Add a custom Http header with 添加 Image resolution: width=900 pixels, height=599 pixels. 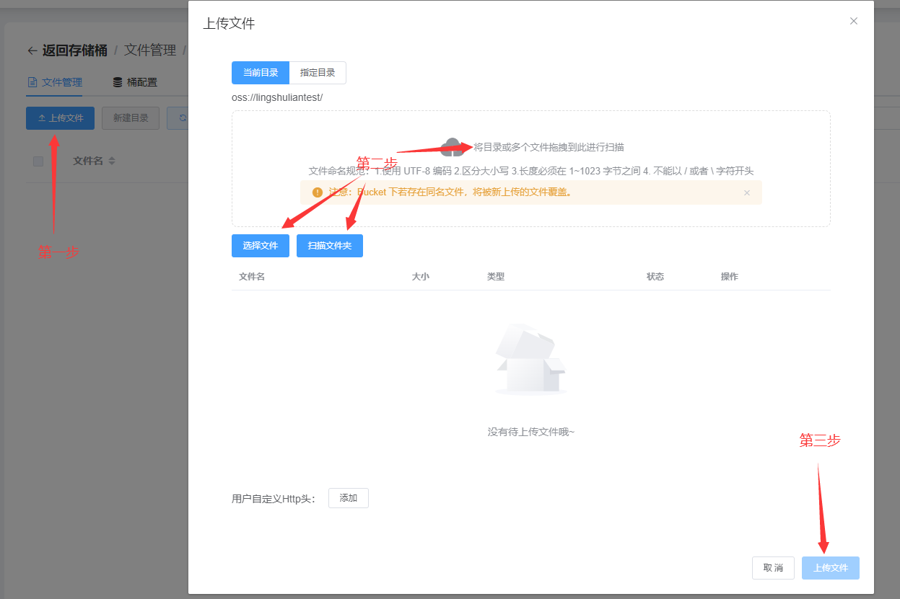click(x=348, y=498)
